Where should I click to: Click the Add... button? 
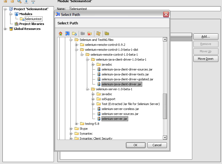coord(206,36)
